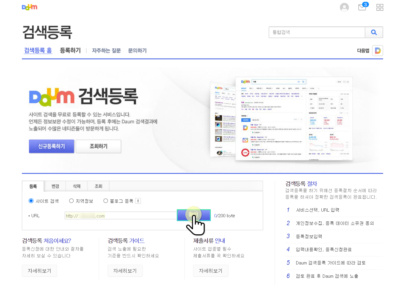Focus the URL input field
Viewport: 405px width, 291px height.
coord(121,215)
